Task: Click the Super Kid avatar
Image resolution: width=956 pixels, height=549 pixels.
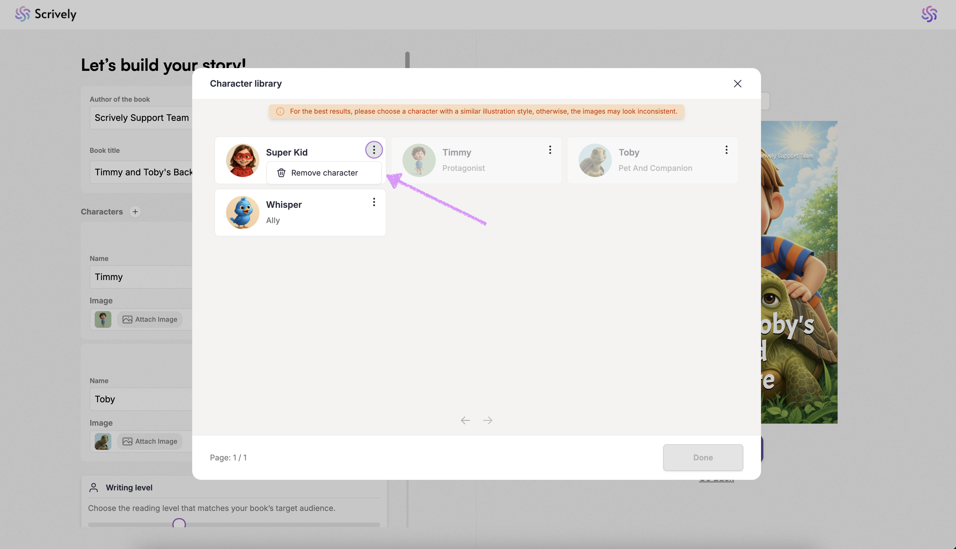Action: [243, 160]
